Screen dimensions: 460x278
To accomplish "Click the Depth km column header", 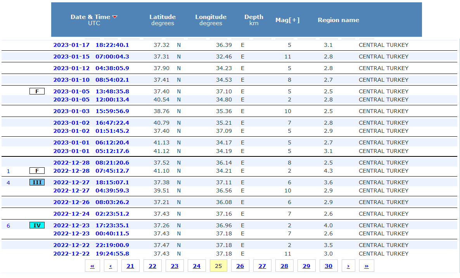I will pyautogui.click(x=254, y=20).
